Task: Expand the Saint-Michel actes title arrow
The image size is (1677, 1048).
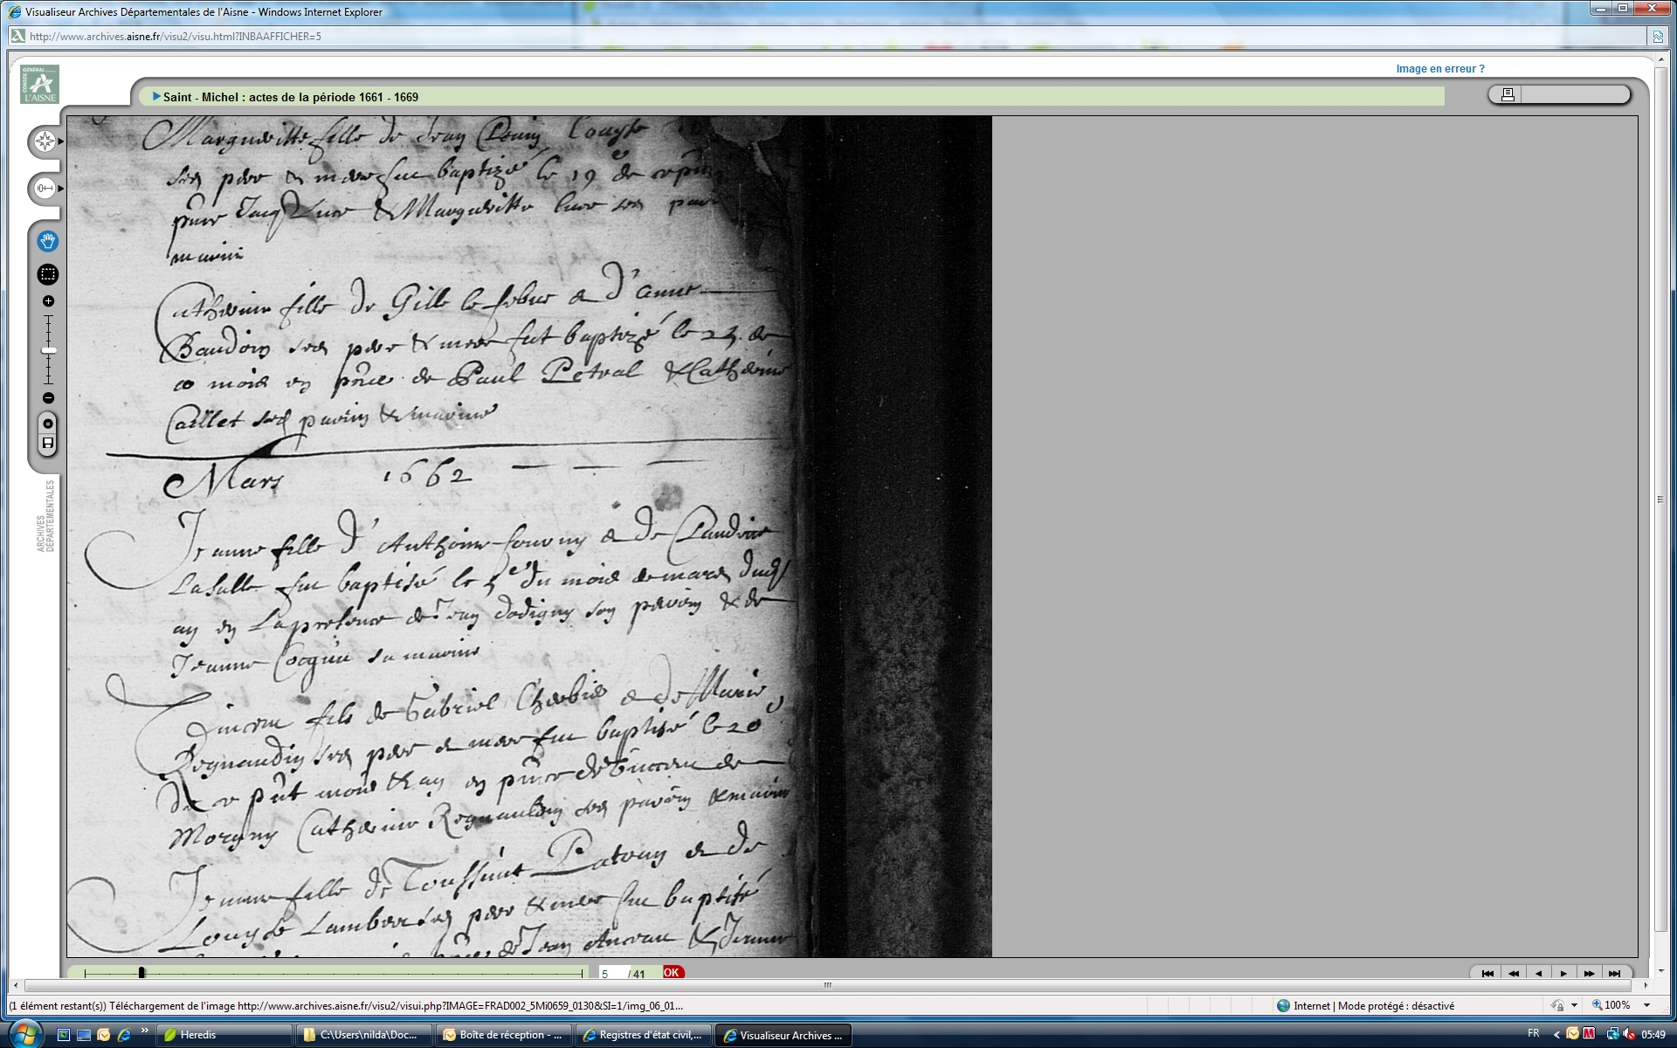Action: click(x=156, y=97)
